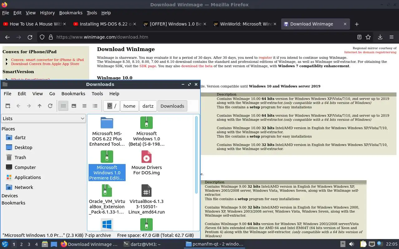Go back in the file manager toolbar
The width and height of the screenshot is (399, 249).
click(18, 106)
